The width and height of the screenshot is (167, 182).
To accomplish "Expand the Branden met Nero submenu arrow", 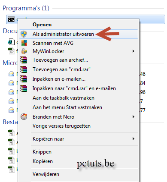I will coord(134,117).
